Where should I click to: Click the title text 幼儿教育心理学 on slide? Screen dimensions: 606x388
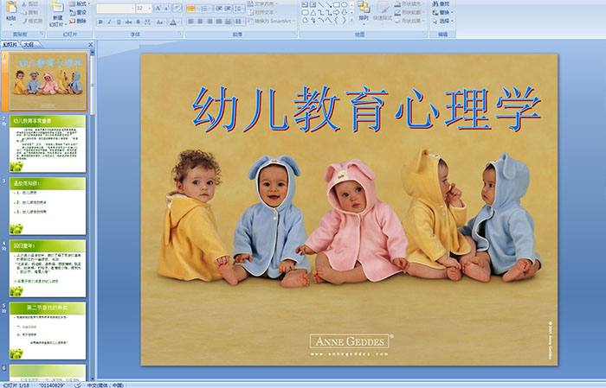tap(365, 109)
